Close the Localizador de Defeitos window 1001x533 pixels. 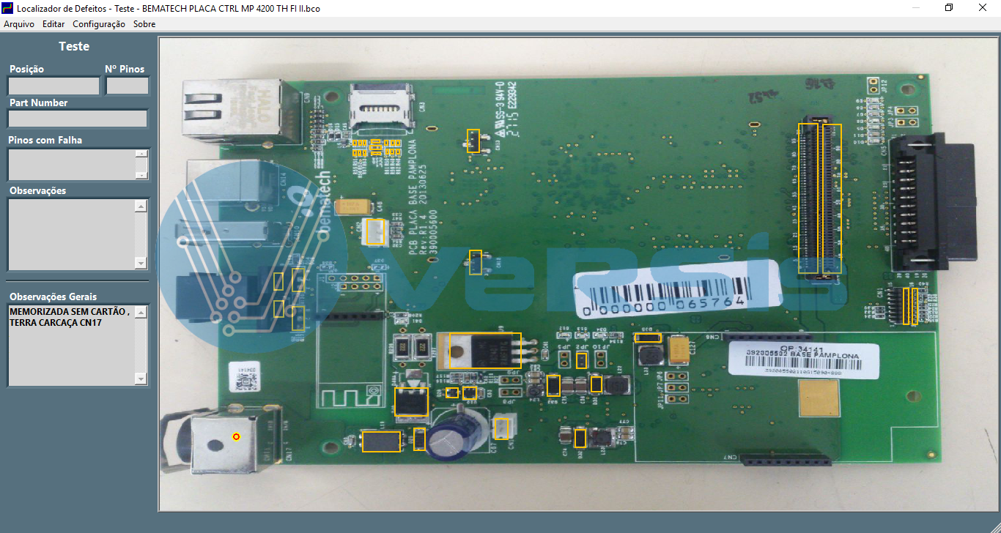983,8
